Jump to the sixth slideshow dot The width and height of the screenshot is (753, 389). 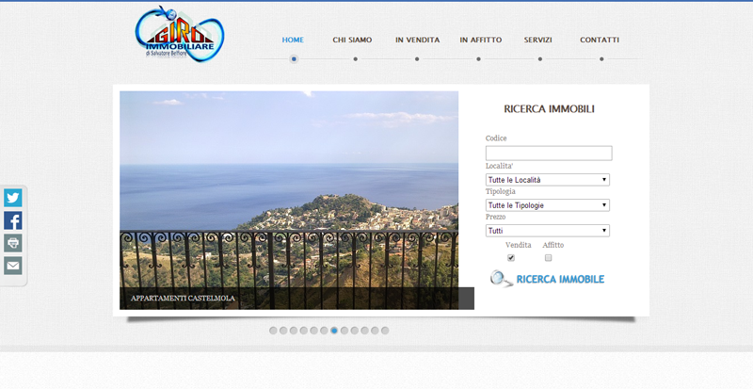[324, 331]
